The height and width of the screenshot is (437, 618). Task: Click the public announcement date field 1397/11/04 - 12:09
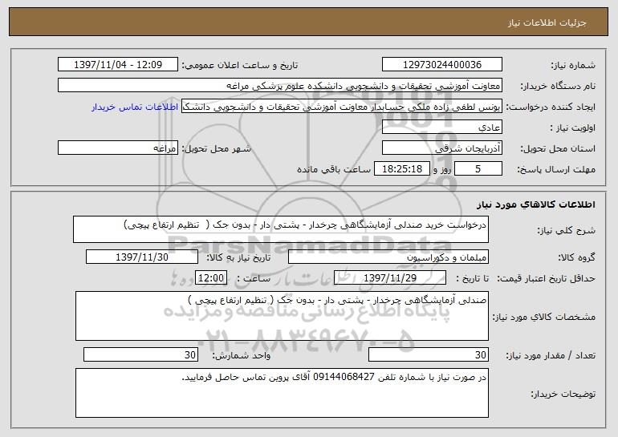118,65
